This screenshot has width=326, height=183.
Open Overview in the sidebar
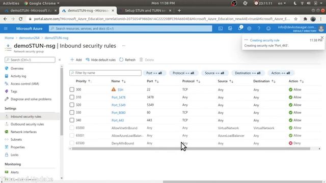tap(17, 69)
